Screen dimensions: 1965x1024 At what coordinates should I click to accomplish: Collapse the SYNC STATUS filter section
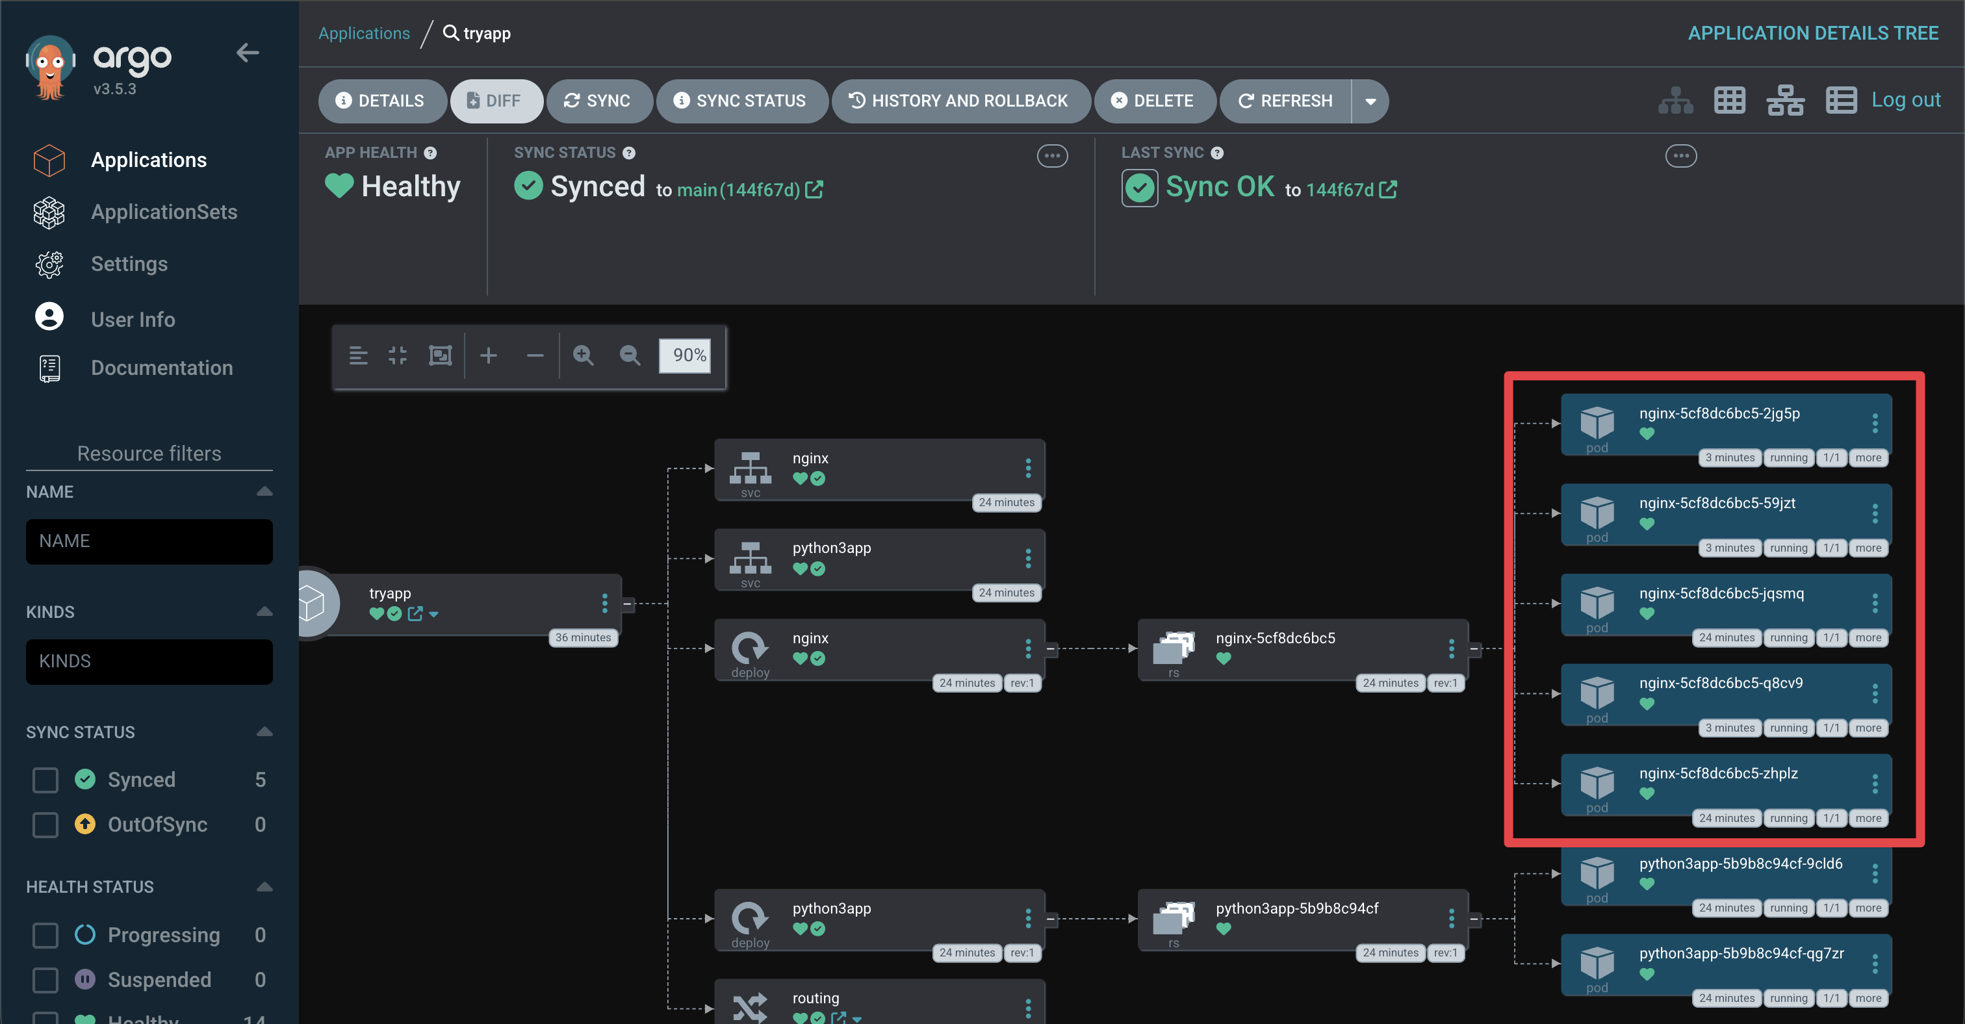264,732
